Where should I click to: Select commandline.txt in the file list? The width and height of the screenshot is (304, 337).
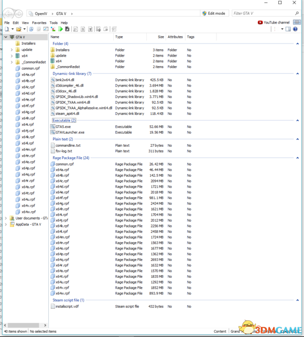click(68, 145)
